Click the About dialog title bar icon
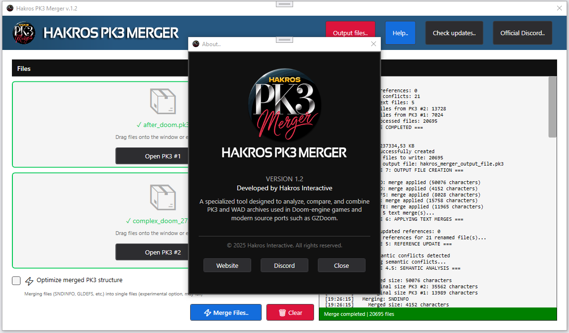Viewport: 569px width, 333px height. tap(196, 44)
